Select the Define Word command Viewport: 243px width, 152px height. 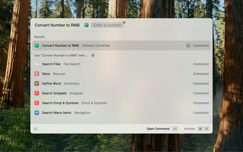coord(121,84)
